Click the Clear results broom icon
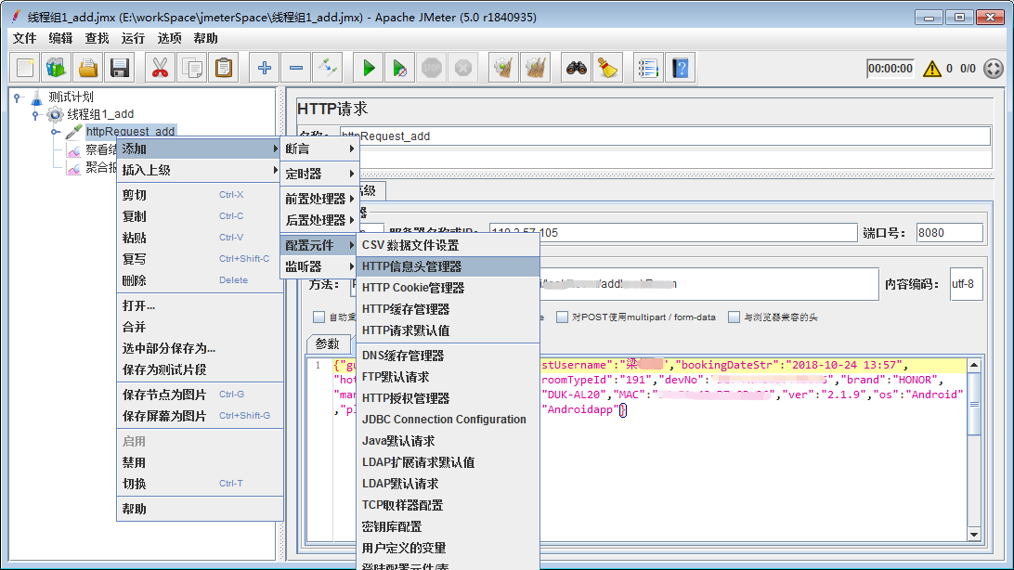The image size is (1014, 570). tap(504, 68)
